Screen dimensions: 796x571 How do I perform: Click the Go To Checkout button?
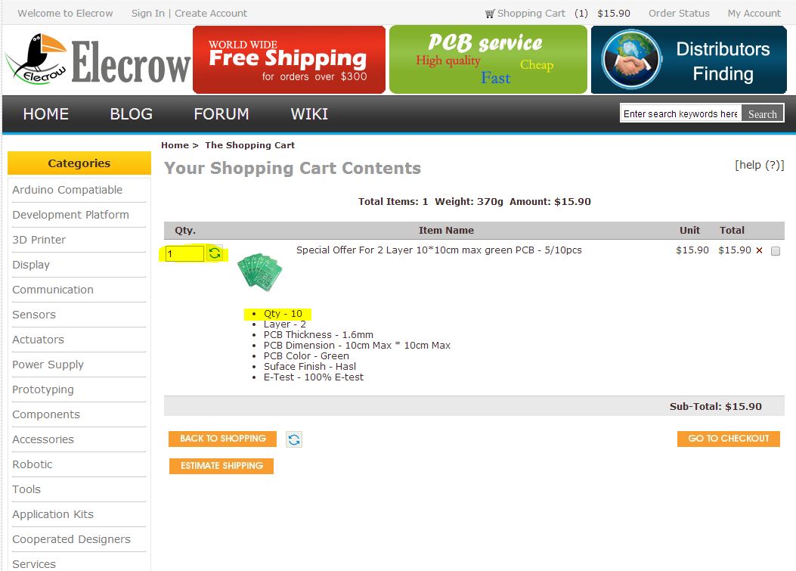729,439
